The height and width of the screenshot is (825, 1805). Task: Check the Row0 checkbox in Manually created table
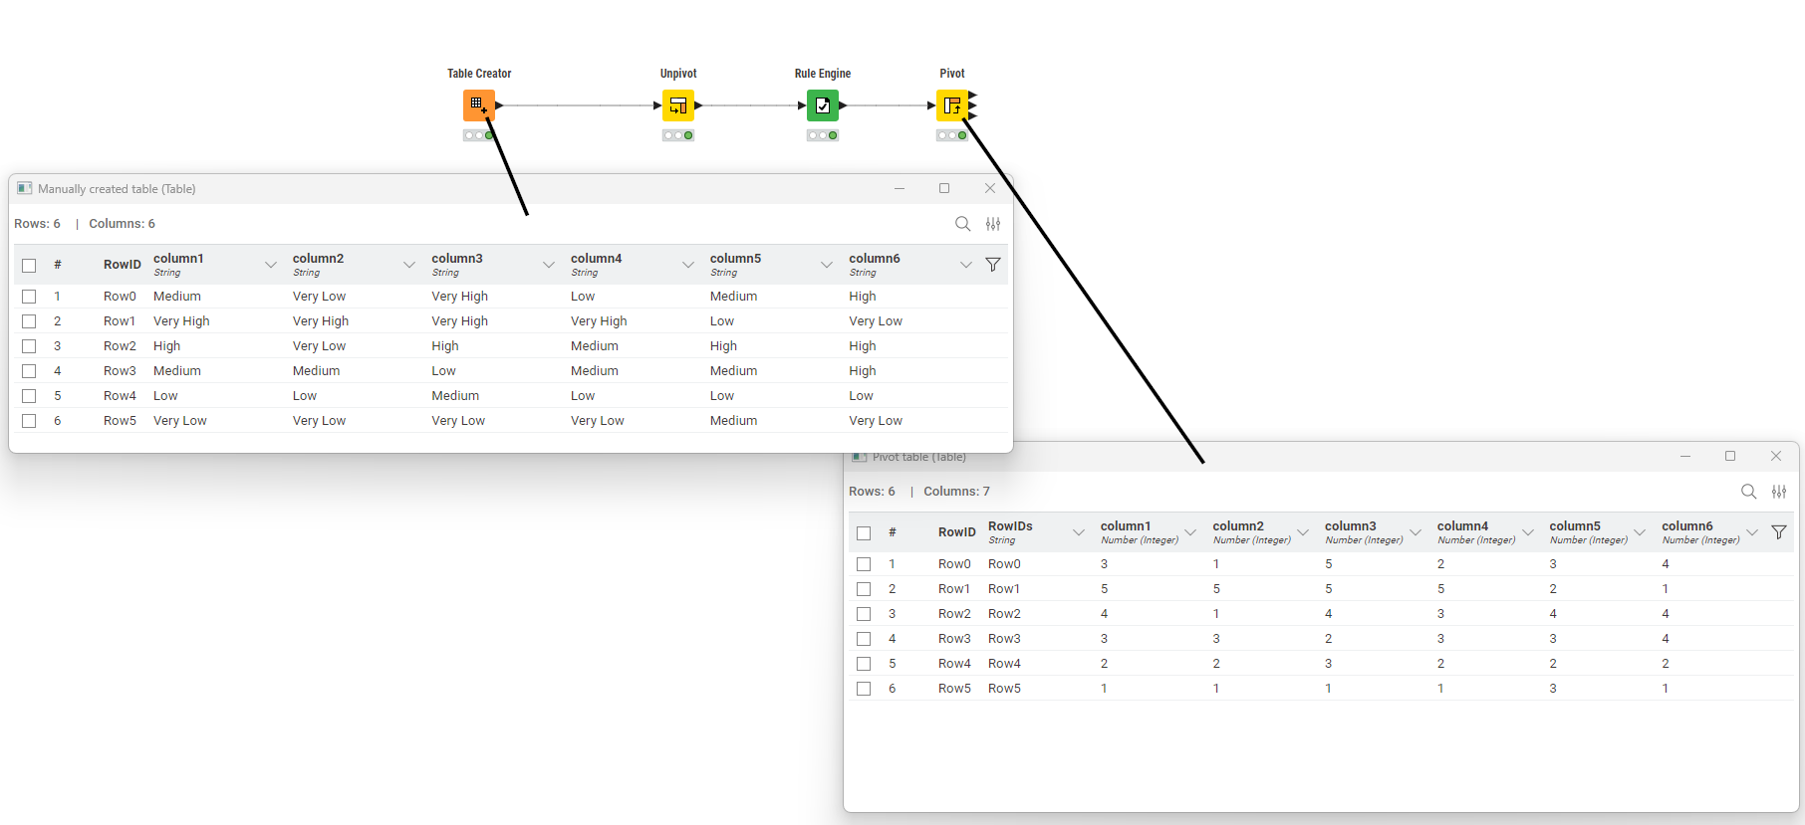[29, 297]
